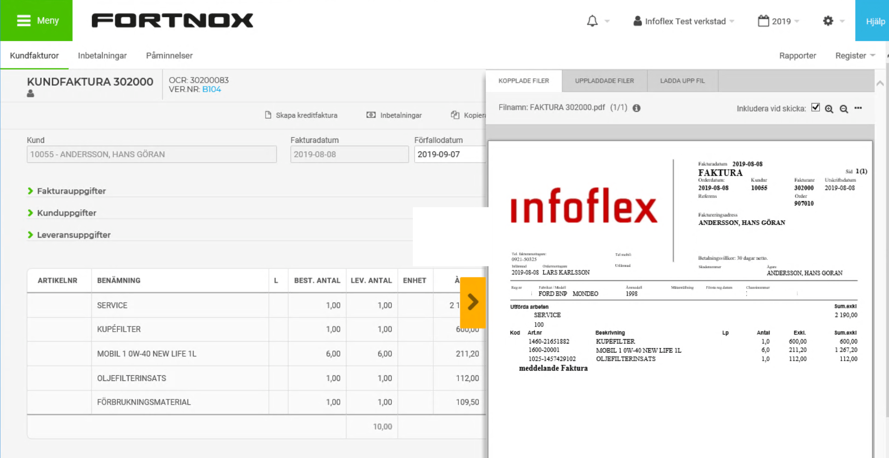Switch to the Påminnelser tab
The image size is (889, 458).
(x=169, y=55)
